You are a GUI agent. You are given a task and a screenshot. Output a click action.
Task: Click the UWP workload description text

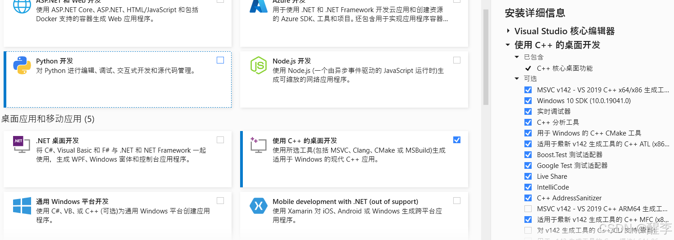(123, 216)
